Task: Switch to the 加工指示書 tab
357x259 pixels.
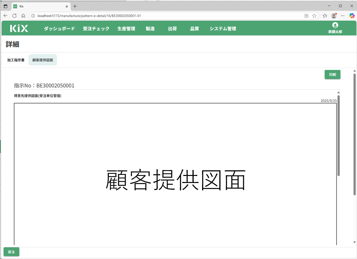Action: 16,60
